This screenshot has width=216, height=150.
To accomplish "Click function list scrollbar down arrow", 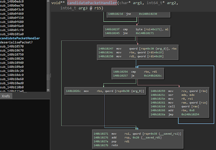I will [x=48, y=90].
